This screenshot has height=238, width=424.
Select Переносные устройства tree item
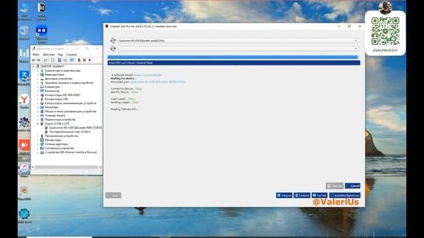pos(60,120)
